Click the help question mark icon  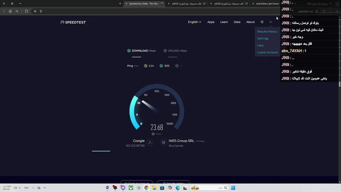point(262,22)
